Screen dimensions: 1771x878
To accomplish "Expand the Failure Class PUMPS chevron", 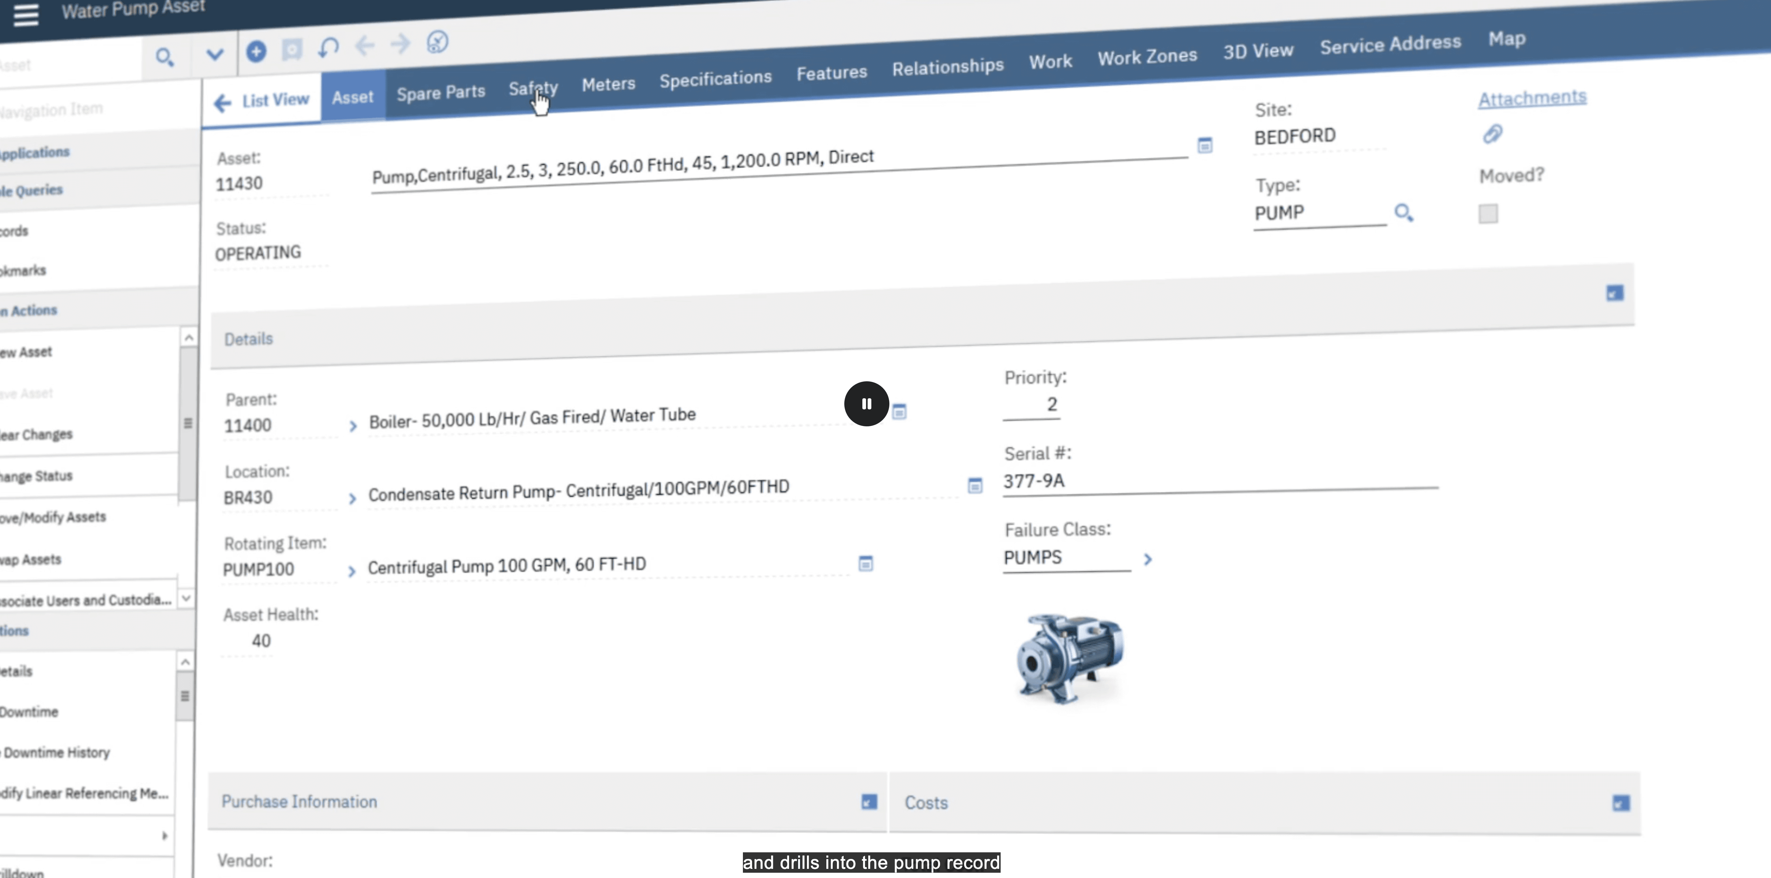I will coord(1147,559).
